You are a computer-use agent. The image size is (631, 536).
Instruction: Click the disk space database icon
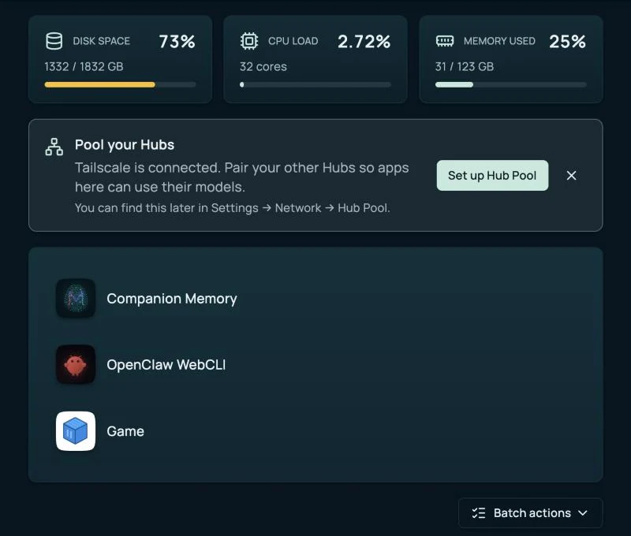click(54, 41)
